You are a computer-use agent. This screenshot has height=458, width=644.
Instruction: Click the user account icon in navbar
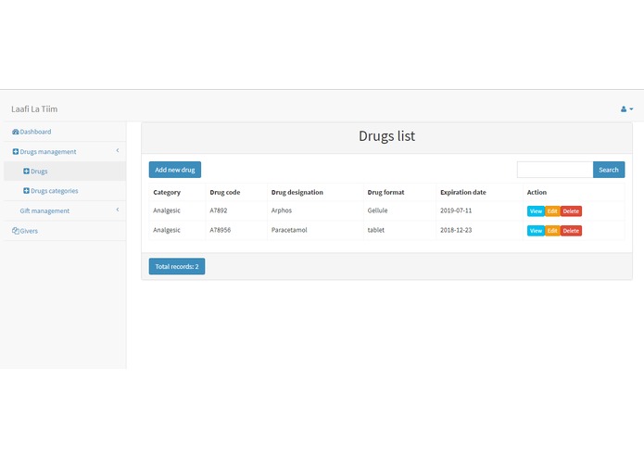[624, 109]
